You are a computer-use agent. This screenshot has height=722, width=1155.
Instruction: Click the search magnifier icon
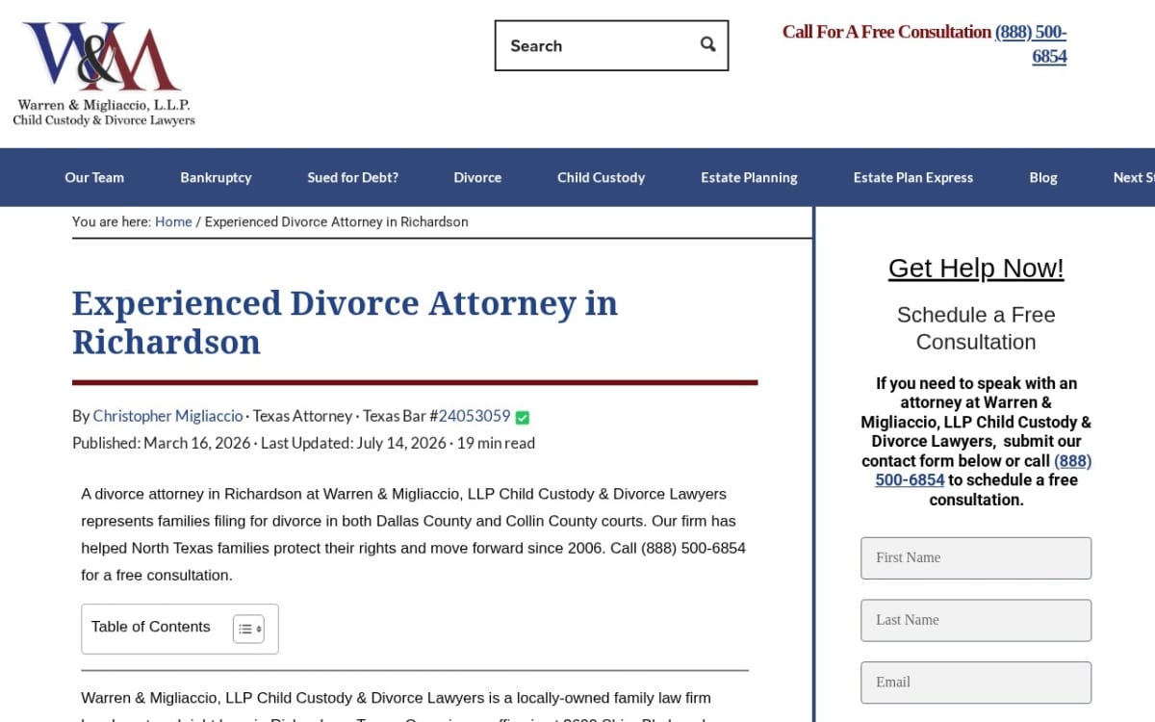(x=707, y=44)
